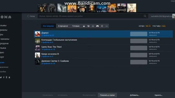Filter downloads by music headphones icon
The width and height of the screenshot is (175, 98).
[93, 26]
